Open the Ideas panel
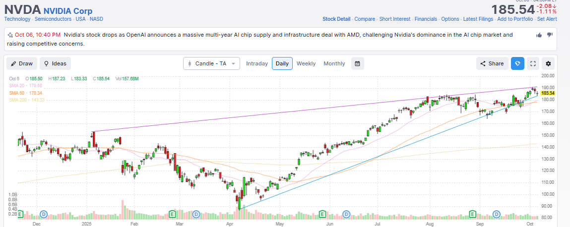 click(55, 63)
